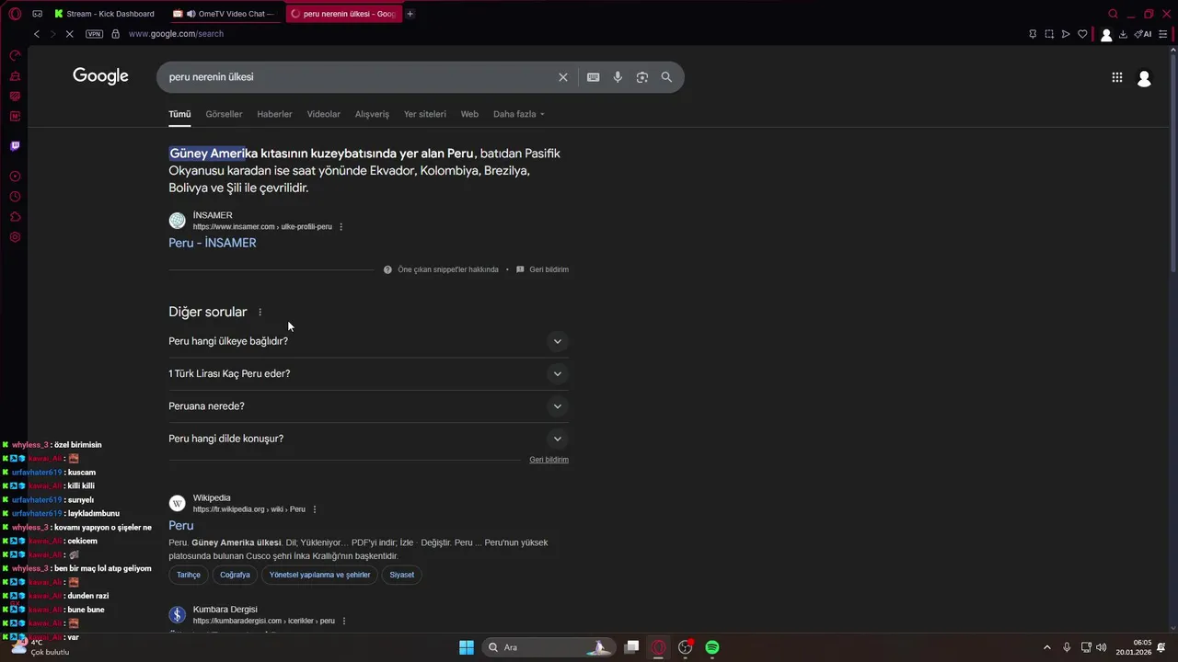This screenshot has width=1178, height=662.
Task: Expand "Peru hangi ülkeye bağlıdır?" question
Action: click(x=368, y=341)
